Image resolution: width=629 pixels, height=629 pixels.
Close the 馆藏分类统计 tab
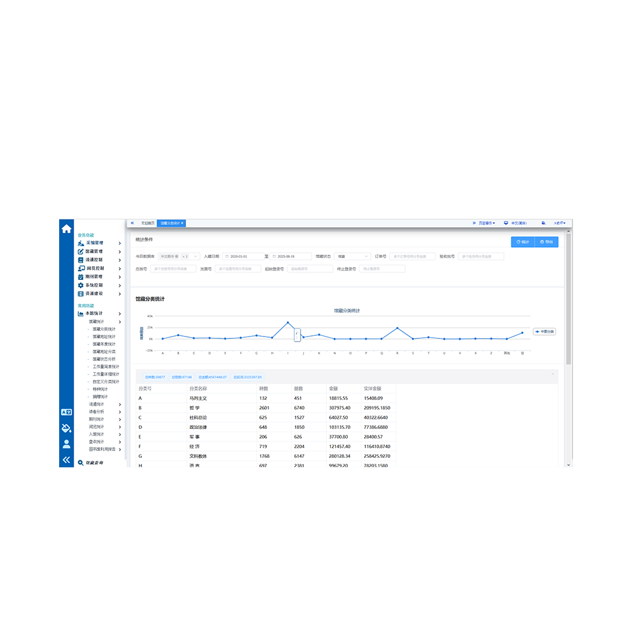point(182,223)
